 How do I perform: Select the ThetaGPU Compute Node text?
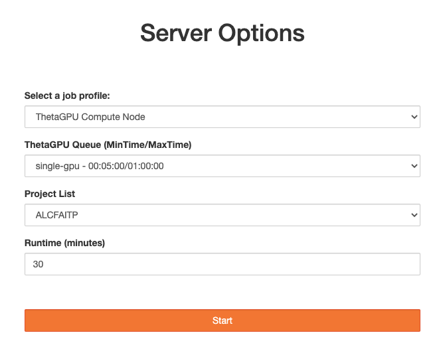tap(90, 117)
